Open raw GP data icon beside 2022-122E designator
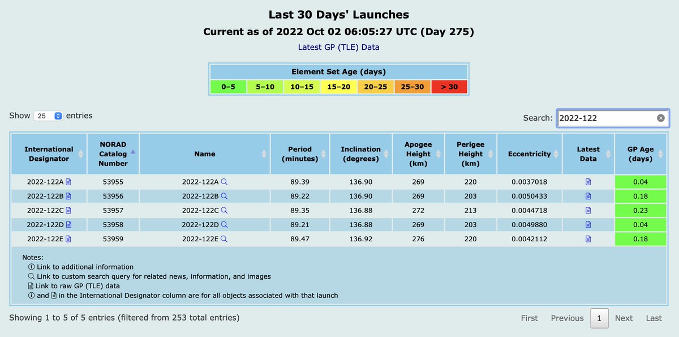This screenshot has height=337, width=679. [70, 238]
